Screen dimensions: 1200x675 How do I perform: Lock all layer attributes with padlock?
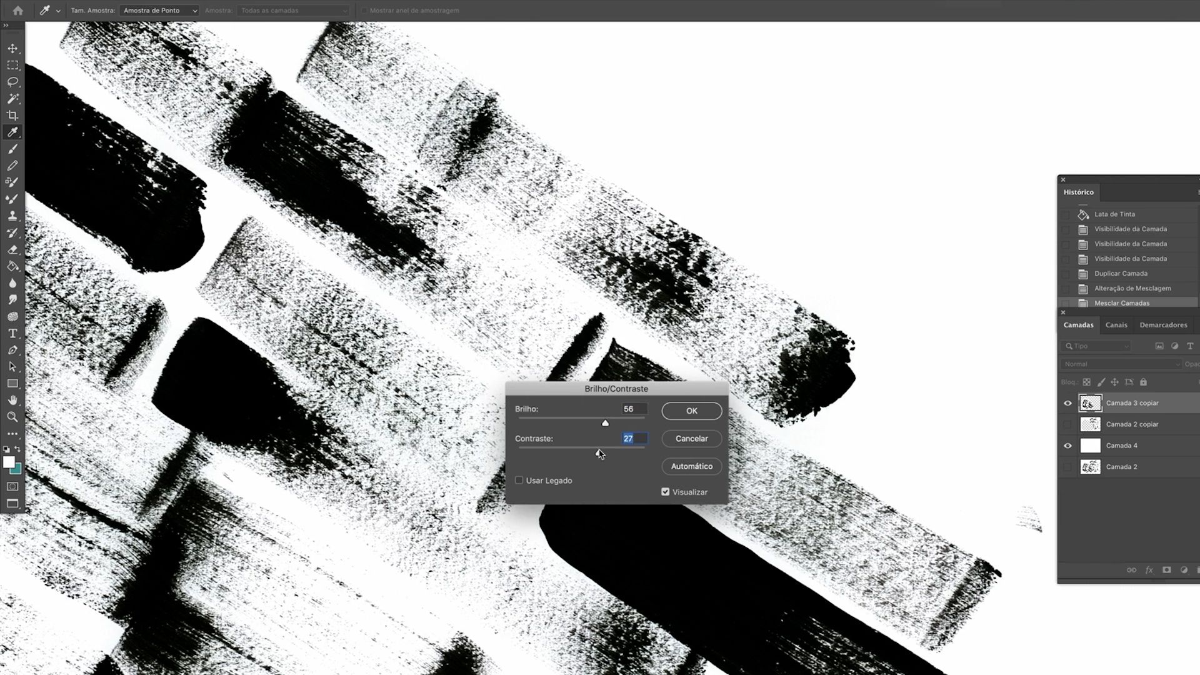(1143, 382)
